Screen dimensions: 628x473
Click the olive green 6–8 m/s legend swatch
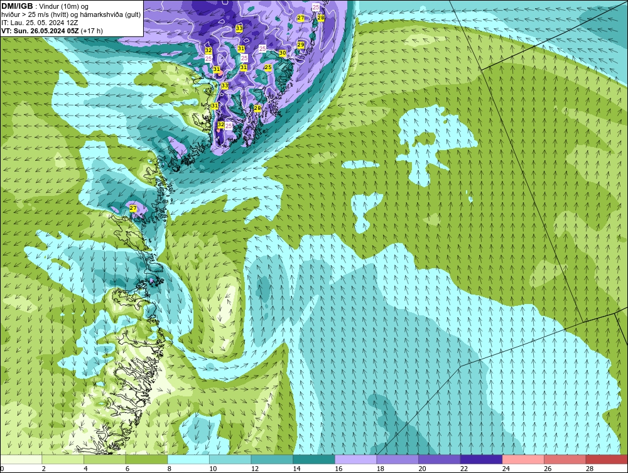pos(146,459)
